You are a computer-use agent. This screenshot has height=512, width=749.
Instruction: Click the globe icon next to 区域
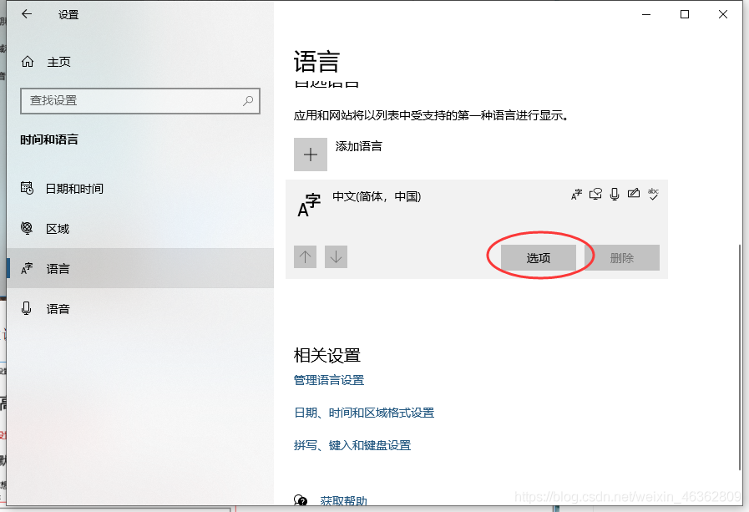coord(27,228)
